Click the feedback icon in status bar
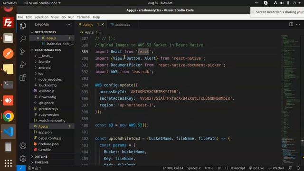 pos(290,168)
